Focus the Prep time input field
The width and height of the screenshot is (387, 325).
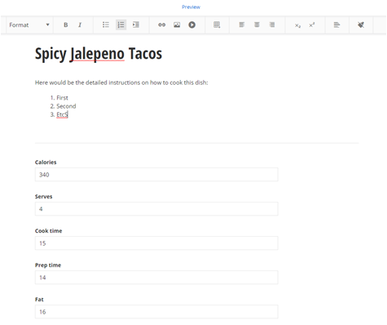click(156, 278)
